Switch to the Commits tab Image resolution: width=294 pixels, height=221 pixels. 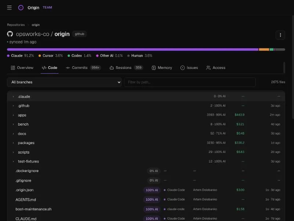tap(83, 68)
